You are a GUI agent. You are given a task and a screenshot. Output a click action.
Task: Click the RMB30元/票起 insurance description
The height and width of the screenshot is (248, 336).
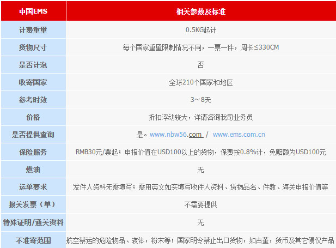click(201, 152)
